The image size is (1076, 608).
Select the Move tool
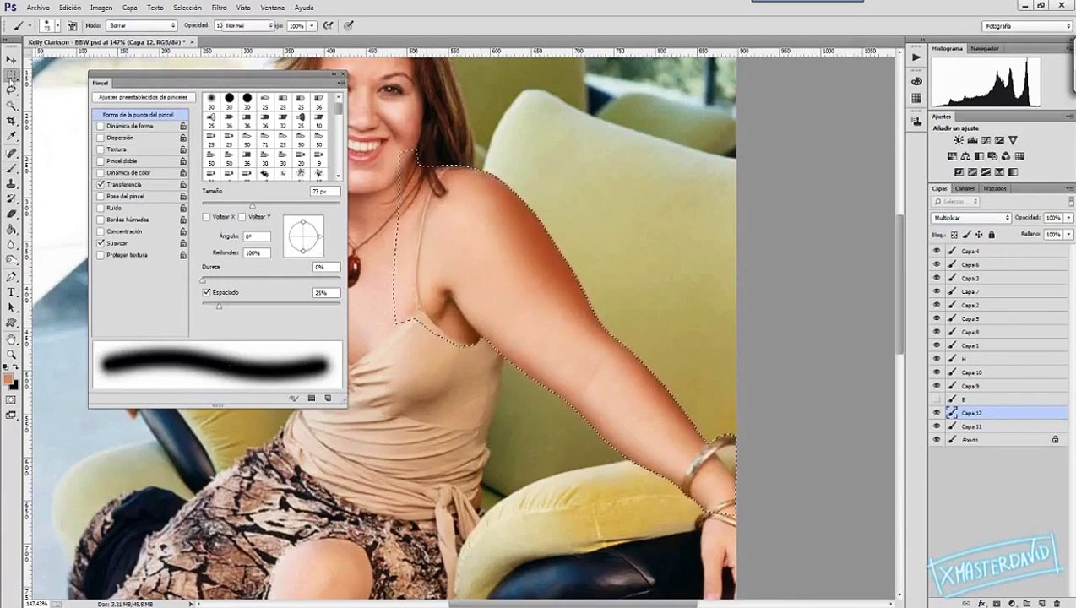pos(11,59)
